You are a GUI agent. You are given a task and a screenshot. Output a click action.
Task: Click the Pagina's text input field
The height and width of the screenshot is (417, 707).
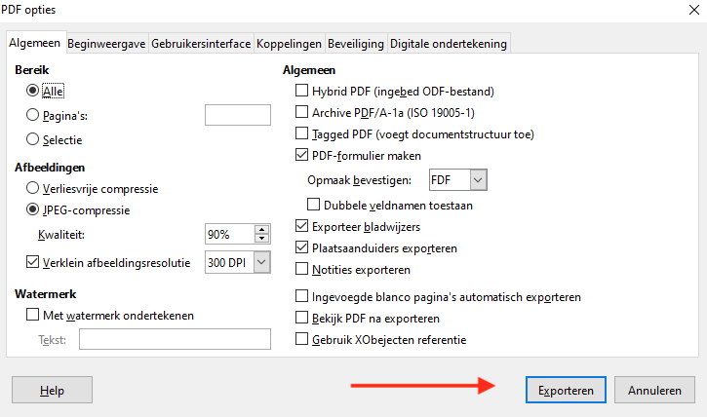(237, 115)
